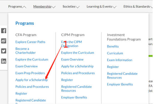Expand the Societies dropdown
Viewport: 154px width, 104px height.
71,7
